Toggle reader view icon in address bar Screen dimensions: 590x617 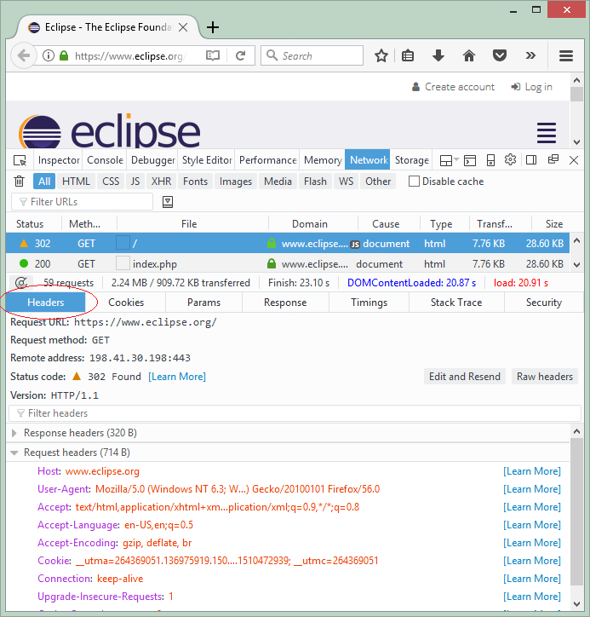[x=213, y=55]
